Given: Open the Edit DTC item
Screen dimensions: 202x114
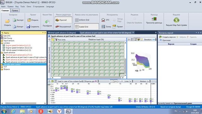Looking at the screenshot, I should [x=7, y=36].
